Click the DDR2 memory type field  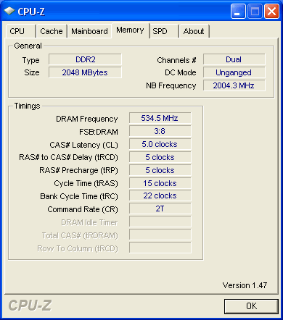(x=85, y=59)
